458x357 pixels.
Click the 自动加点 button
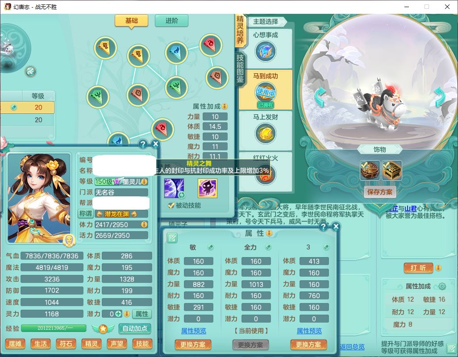coord(135,329)
